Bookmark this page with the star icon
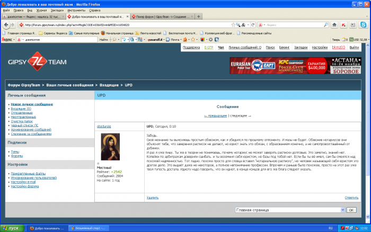Screen dimensions: 371x232 click(x=233, y=25)
